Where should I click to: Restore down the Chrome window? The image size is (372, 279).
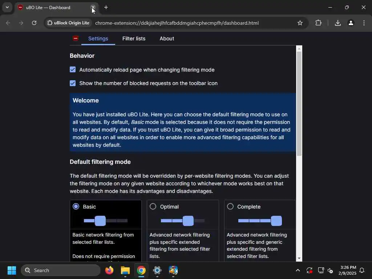coord(347,7)
